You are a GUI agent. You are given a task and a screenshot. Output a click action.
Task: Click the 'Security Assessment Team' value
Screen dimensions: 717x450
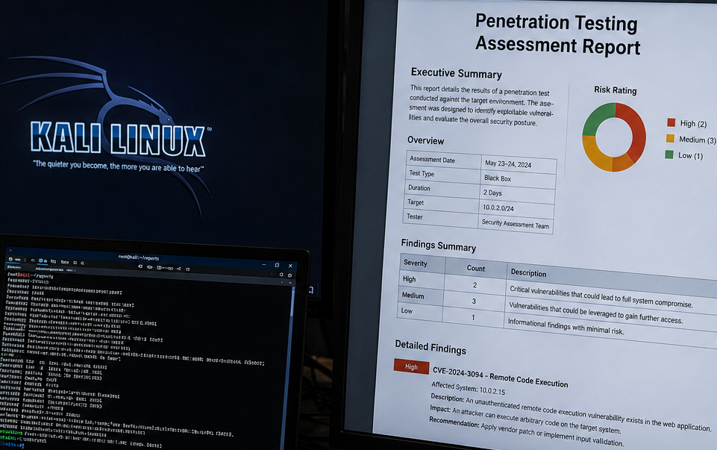[x=516, y=224]
